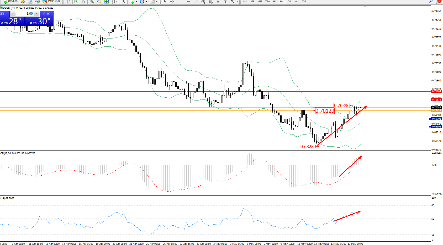Toggle the chart auto scroll icon
This screenshot has width=443, height=245.
tap(116, 2)
